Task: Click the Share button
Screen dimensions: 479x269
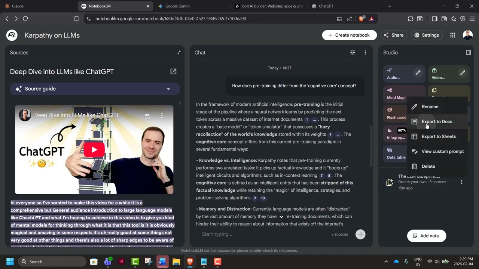Action: (x=394, y=35)
